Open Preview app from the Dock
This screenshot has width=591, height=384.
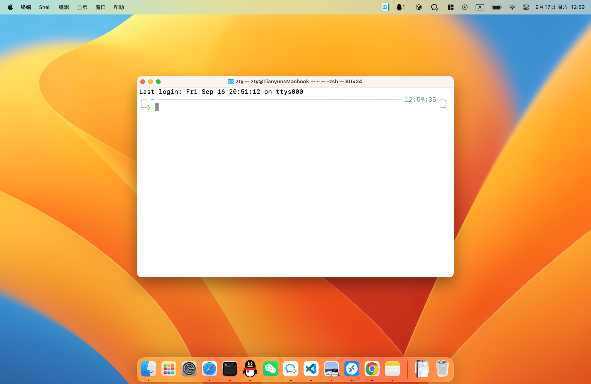331,369
